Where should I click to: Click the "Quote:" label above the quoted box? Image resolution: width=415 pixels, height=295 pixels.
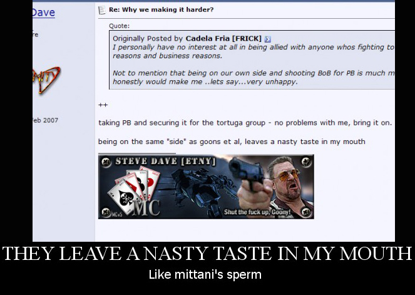point(120,26)
